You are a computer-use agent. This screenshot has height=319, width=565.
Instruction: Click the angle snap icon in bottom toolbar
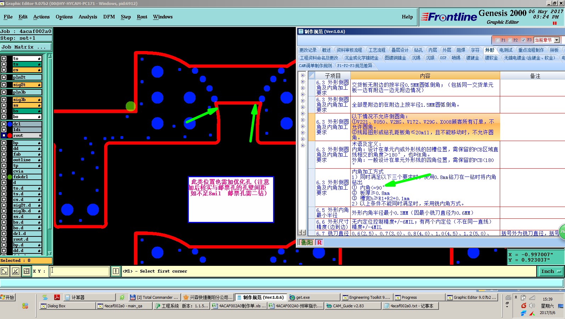click(16, 271)
